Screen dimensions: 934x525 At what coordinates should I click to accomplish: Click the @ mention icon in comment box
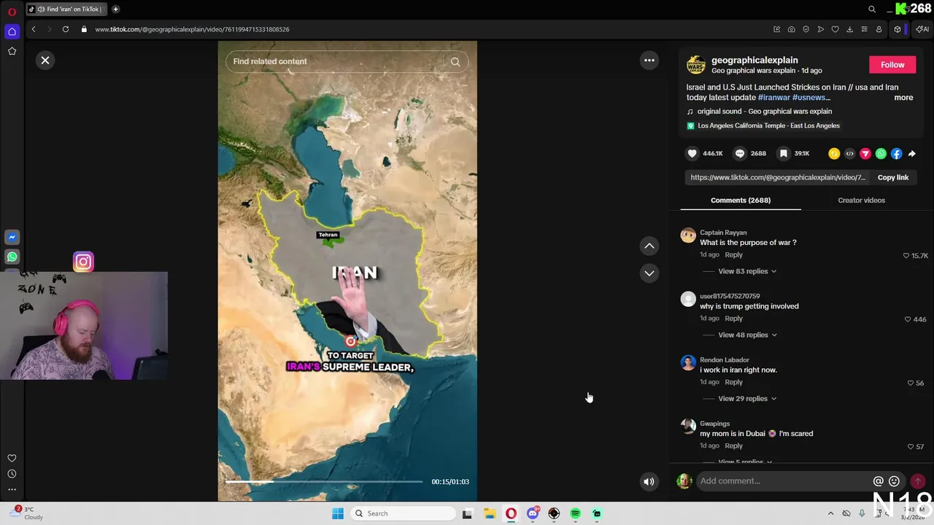pyautogui.click(x=879, y=481)
